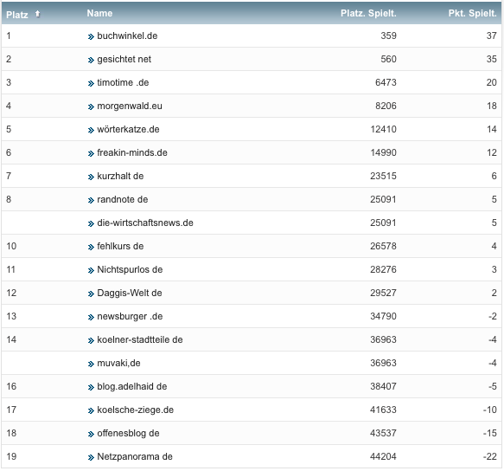Image resolution: width=504 pixels, height=471 pixels.
Task: Click the arrow icon before offenesblog de
Action: (x=91, y=434)
